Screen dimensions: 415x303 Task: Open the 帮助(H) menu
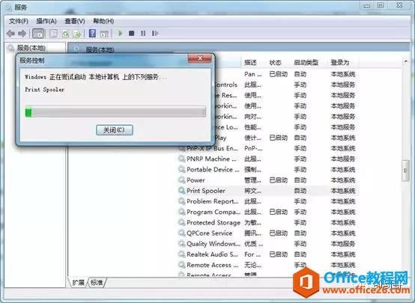[x=103, y=21]
